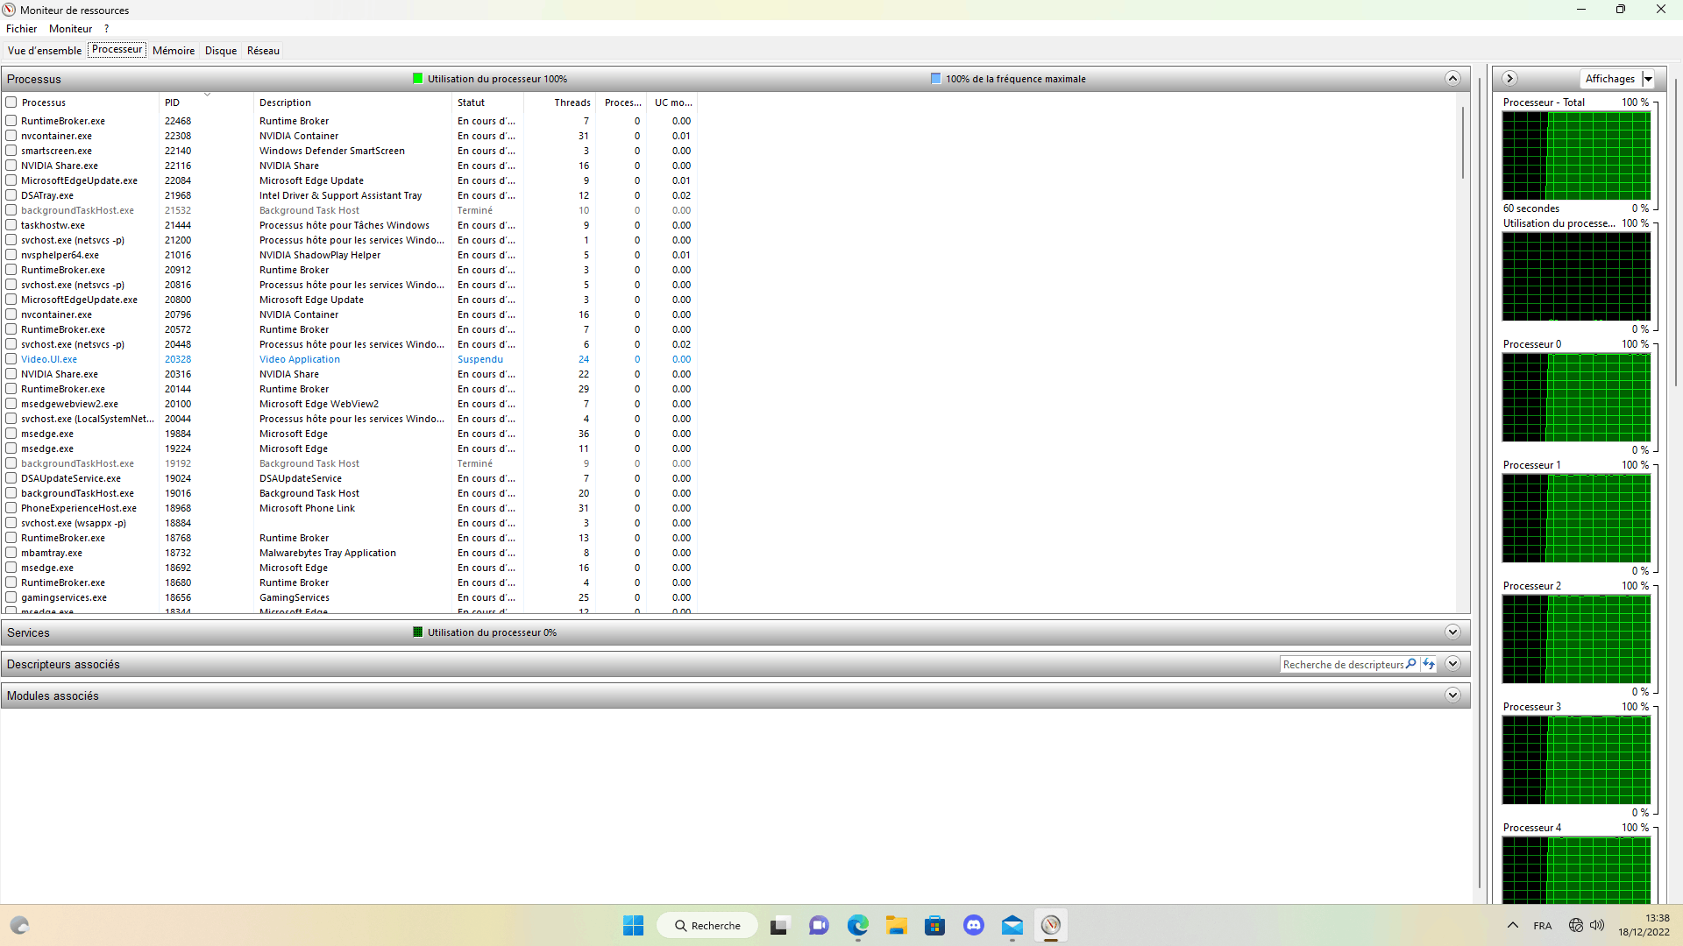The height and width of the screenshot is (946, 1683).
Task: Click the process list vertical scrollbar
Action: pos(1462,145)
